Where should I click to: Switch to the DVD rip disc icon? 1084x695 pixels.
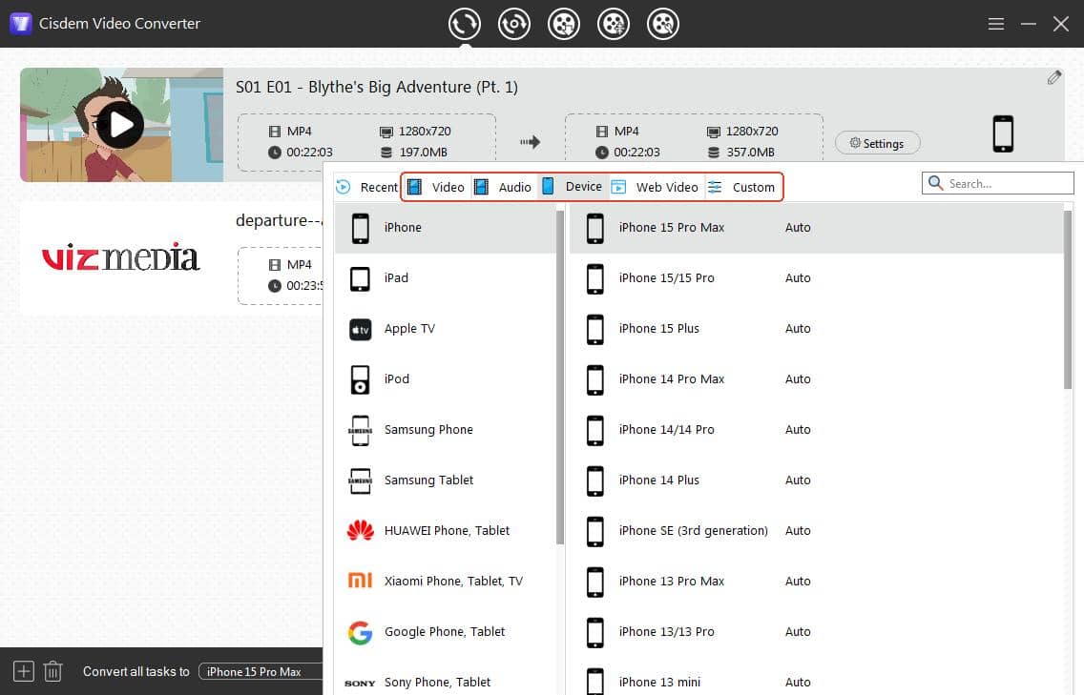(x=514, y=24)
